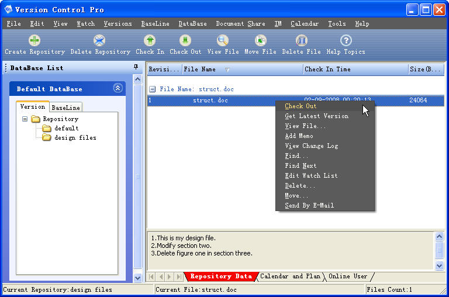Click the Check In Time column header

coord(355,70)
